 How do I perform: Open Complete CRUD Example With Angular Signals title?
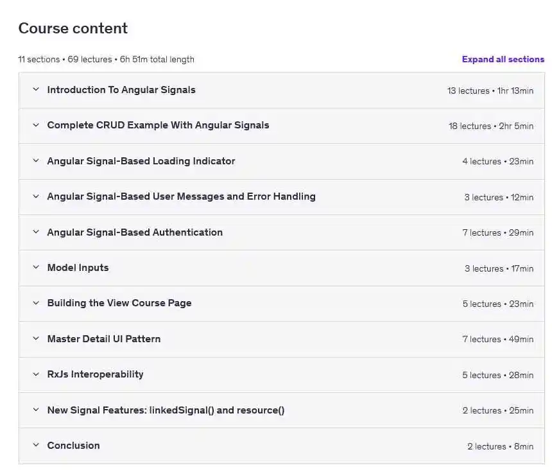158,125
